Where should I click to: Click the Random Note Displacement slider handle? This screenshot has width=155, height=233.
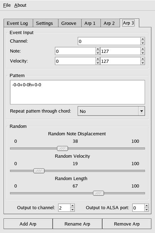click(x=62, y=148)
